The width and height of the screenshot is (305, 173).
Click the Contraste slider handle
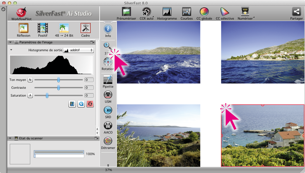tap(58, 88)
